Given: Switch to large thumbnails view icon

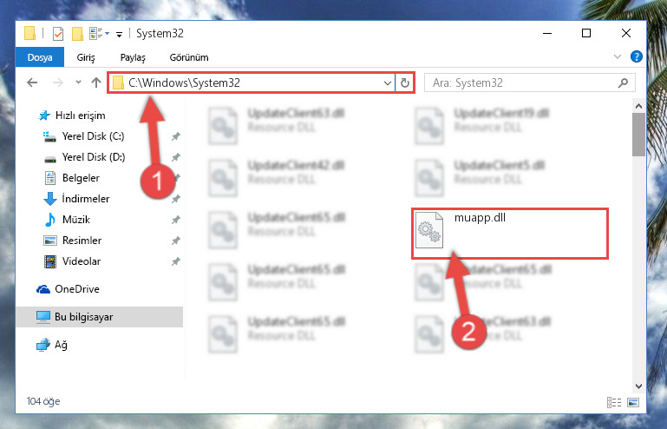Looking at the screenshot, I should coord(633,402).
